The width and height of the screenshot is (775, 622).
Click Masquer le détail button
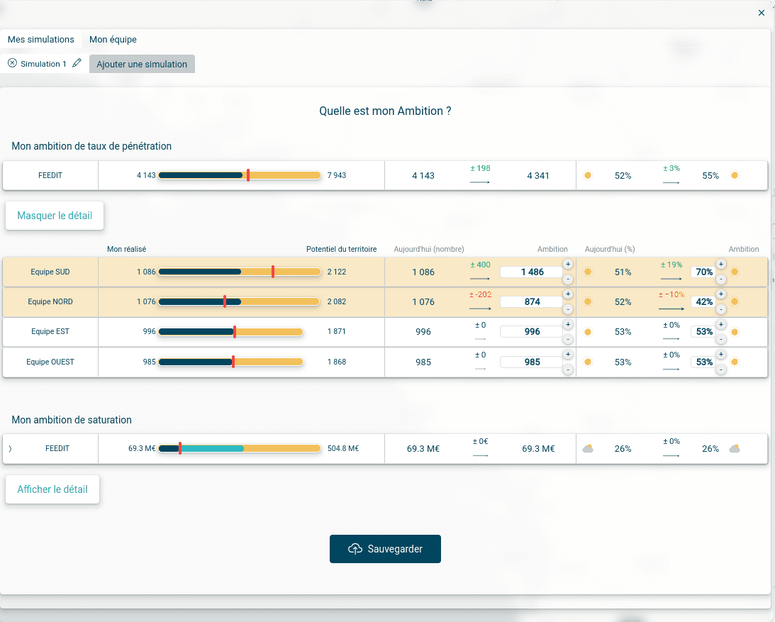[55, 216]
